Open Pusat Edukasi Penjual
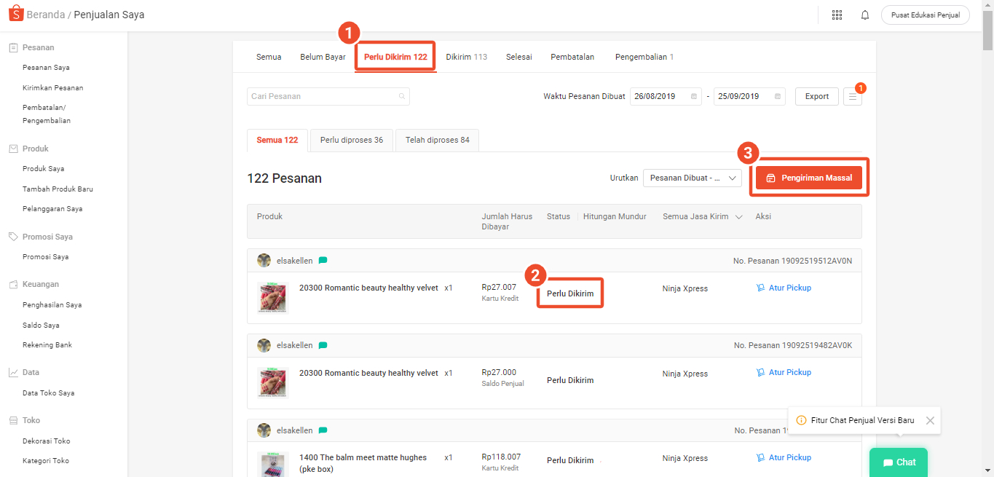994x477 pixels. click(x=925, y=15)
